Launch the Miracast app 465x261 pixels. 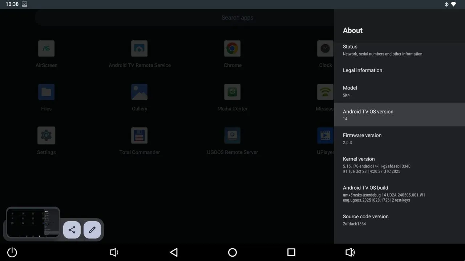[324, 97]
